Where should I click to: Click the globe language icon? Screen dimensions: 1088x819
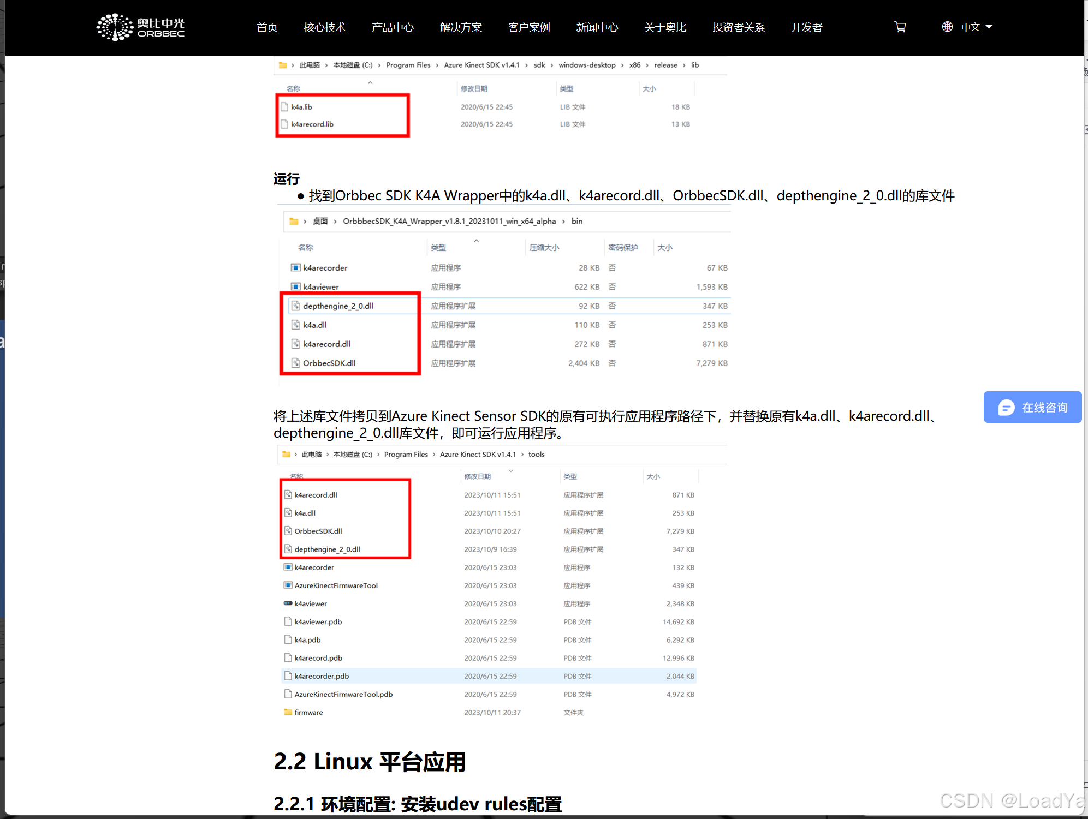coord(947,27)
